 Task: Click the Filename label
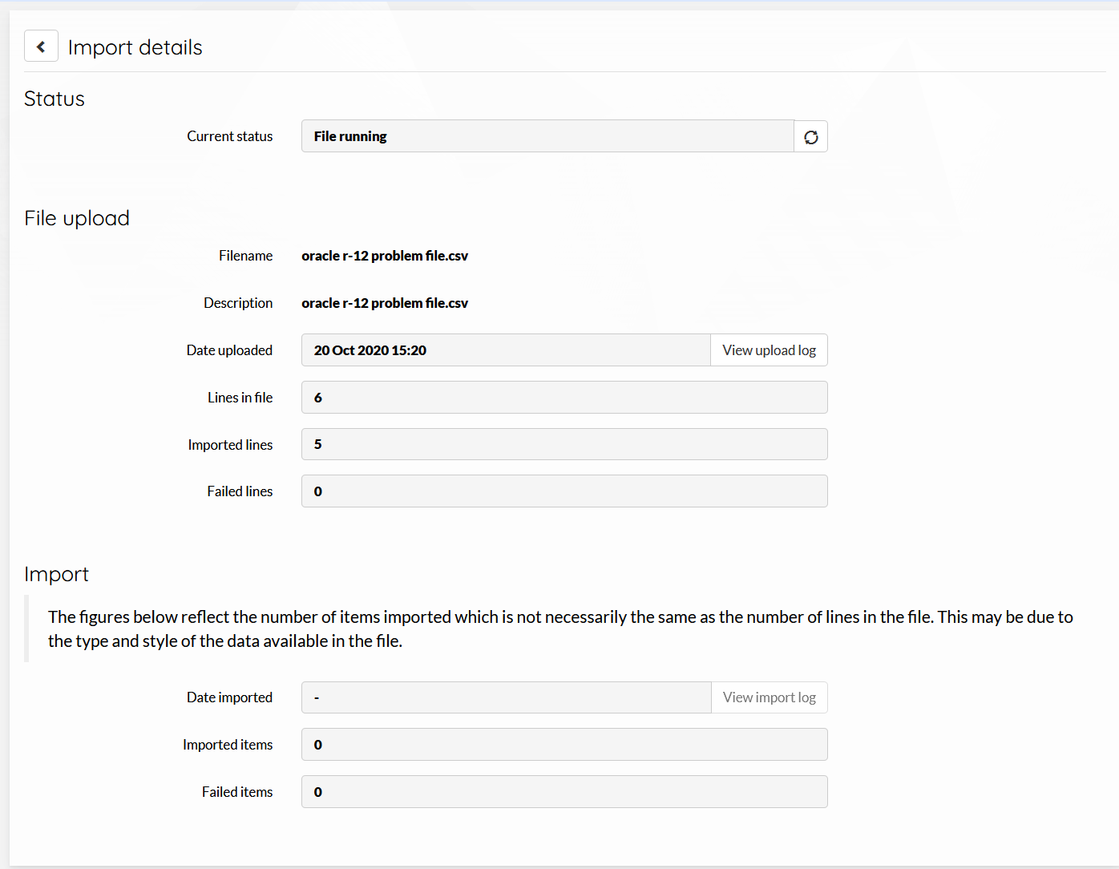tap(246, 256)
